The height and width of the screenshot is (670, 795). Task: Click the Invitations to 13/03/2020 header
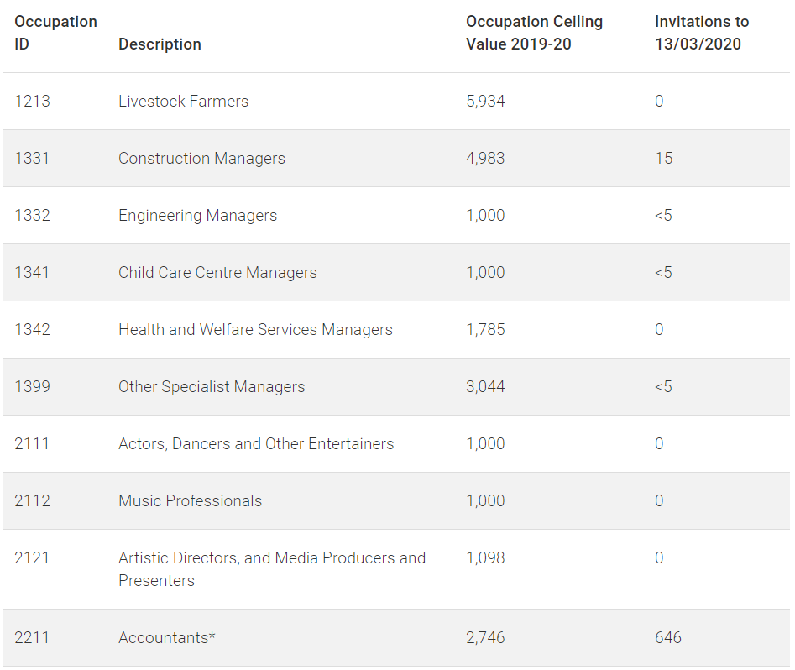pyautogui.click(x=702, y=33)
